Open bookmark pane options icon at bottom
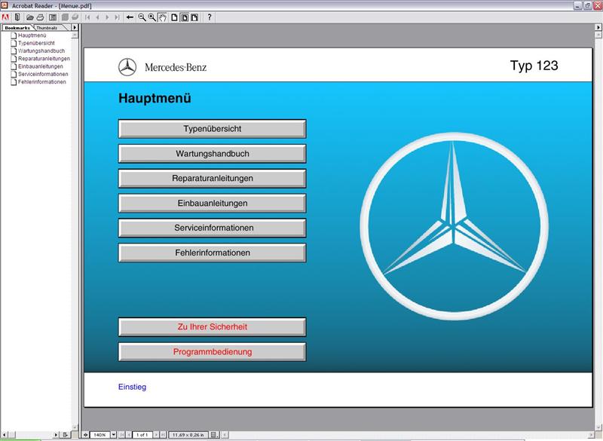This screenshot has height=441, width=603. tap(66, 434)
